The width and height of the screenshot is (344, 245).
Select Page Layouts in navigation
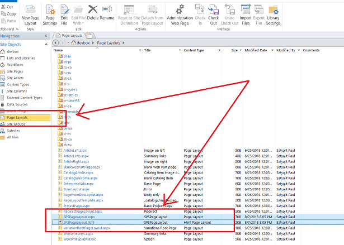coord(25,118)
